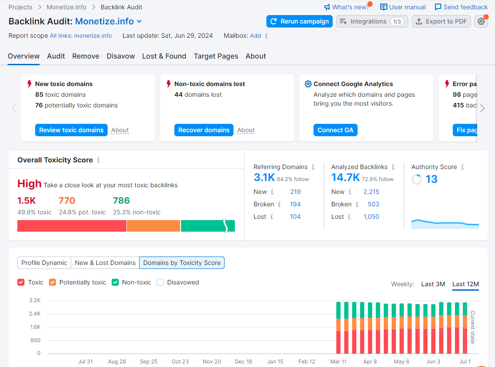Switch to the Audit tab
Viewport: 495px width, 367px height.
coord(56,56)
